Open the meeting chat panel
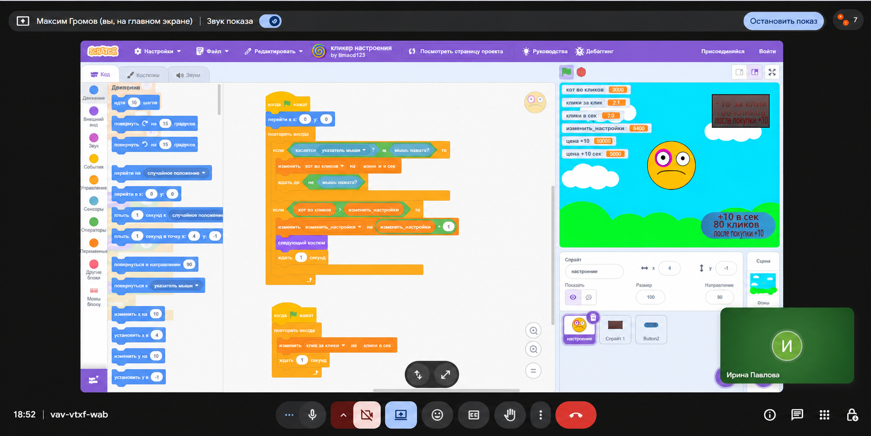Screen dimensions: 871x436 tap(797, 415)
